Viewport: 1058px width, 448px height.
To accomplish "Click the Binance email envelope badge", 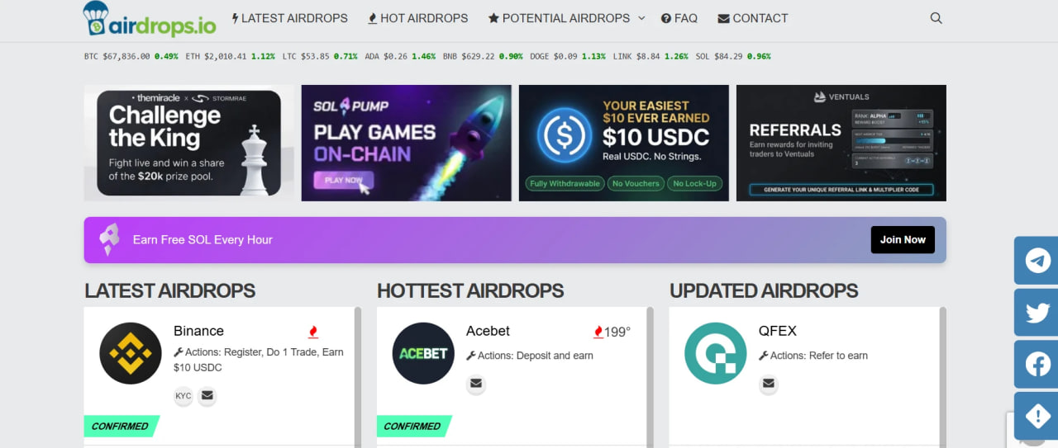I will [207, 396].
